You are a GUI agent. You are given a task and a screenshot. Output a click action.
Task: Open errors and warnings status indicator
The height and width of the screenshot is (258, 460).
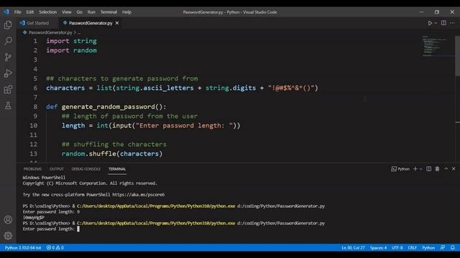tap(55, 248)
